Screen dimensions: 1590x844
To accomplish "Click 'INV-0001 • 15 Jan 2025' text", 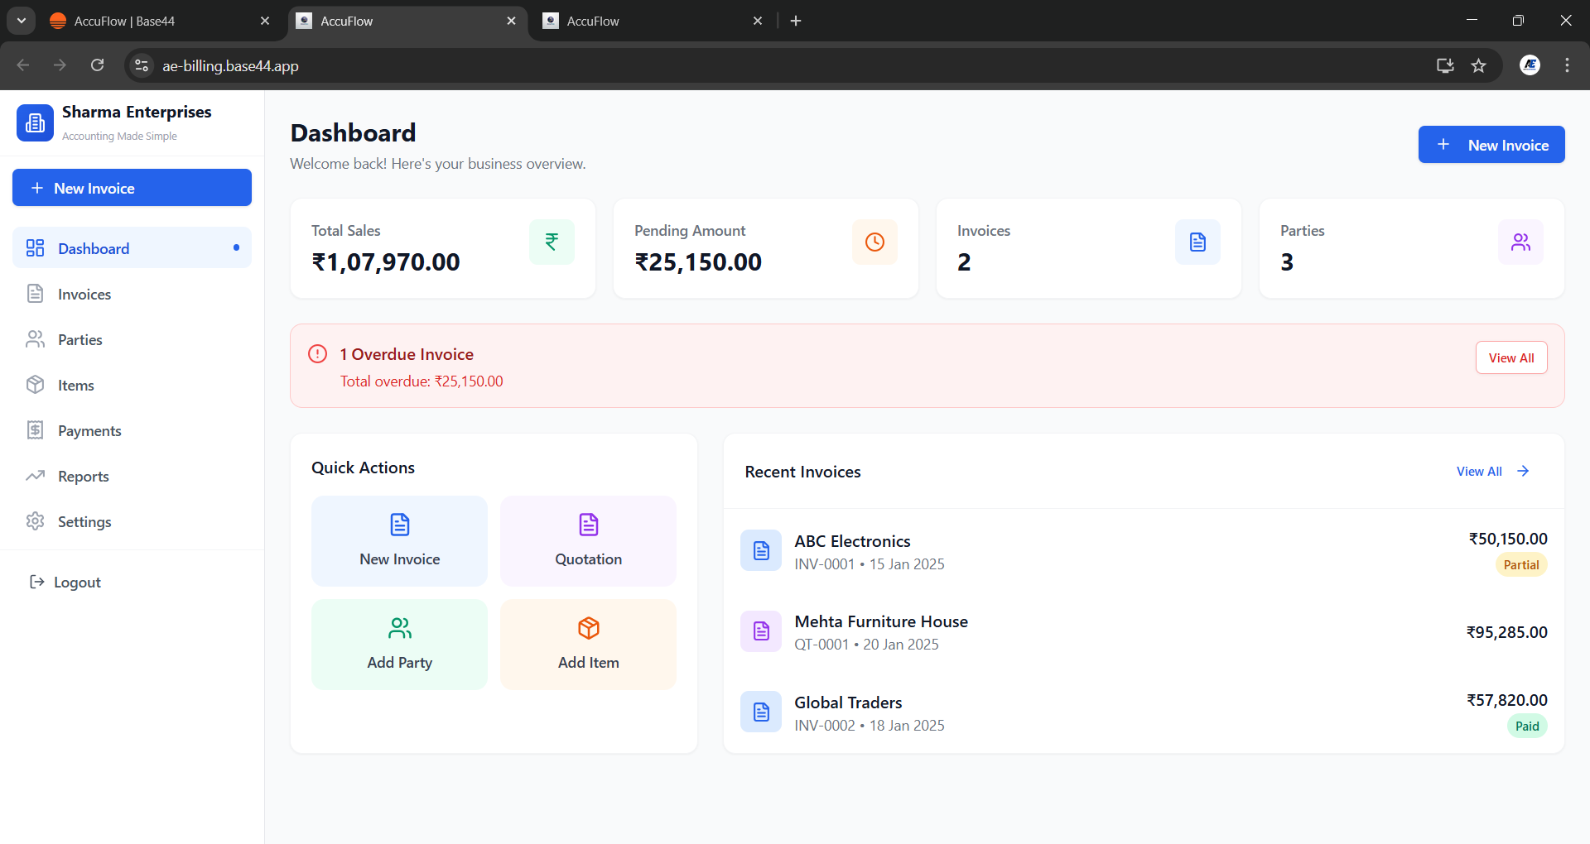I will coord(870,564).
